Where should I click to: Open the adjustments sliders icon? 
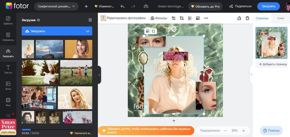coord(173,18)
